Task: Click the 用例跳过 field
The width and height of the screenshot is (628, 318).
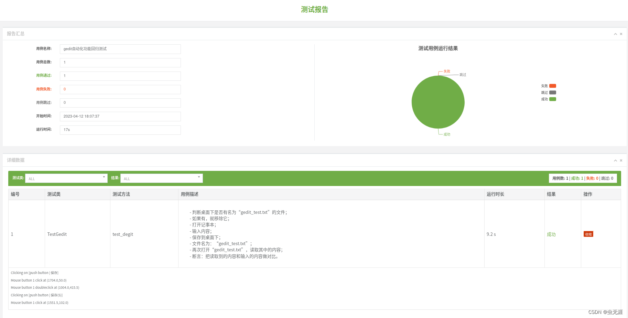Action: coord(120,103)
